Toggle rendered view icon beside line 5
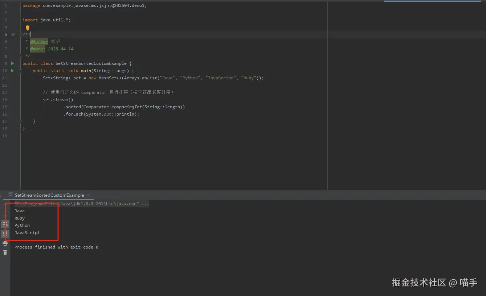Viewport: 486px width, 296px height. (x=13, y=34)
